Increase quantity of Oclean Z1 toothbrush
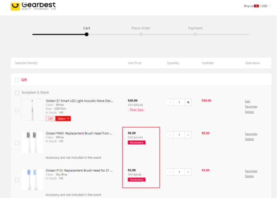 click(x=188, y=102)
